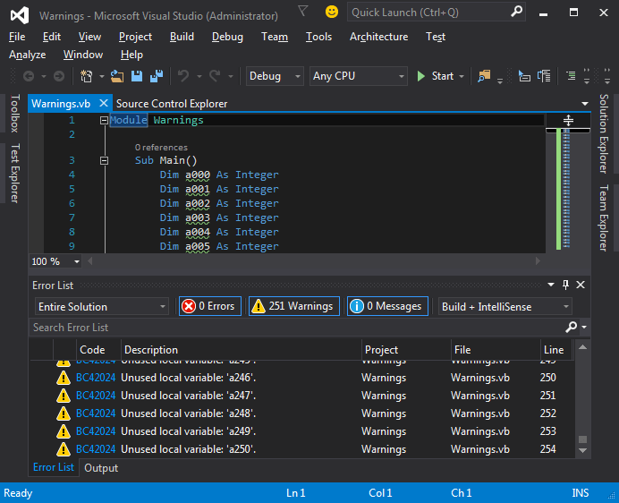Open the Architecture menu
The width and height of the screenshot is (619, 503).
click(x=378, y=37)
